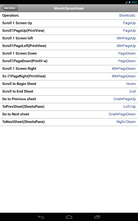Select the Scroll1PageUp(PrintView) row
Image resolution: width=138 pixels, height=221 pixels.
69,31
